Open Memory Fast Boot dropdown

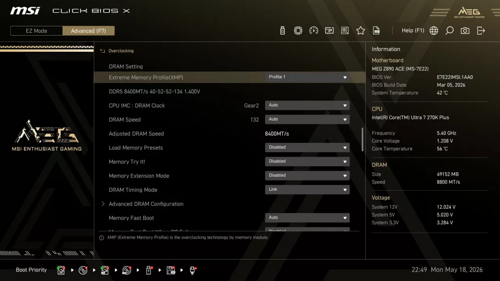pyautogui.click(x=307, y=218)
